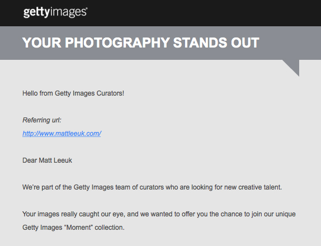Click the "Hello from Getty Images Curators!" line
Screen dimensions: 321x246
[73, 93]
